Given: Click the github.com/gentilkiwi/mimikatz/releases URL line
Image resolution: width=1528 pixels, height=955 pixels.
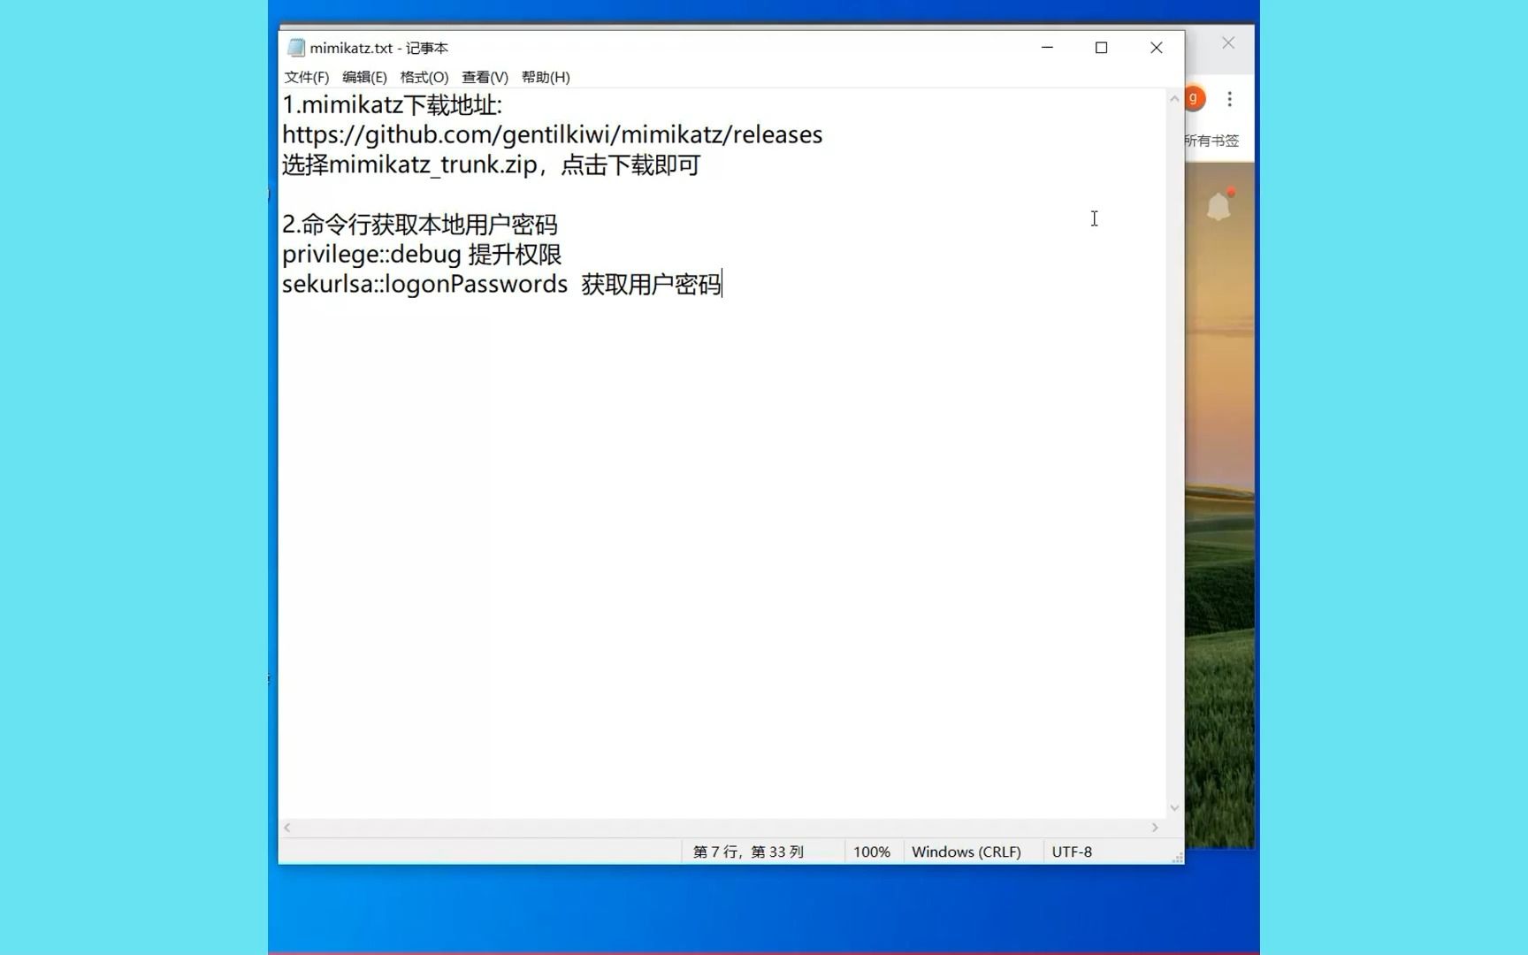Looking at the screenshot, I should (553, 134).
